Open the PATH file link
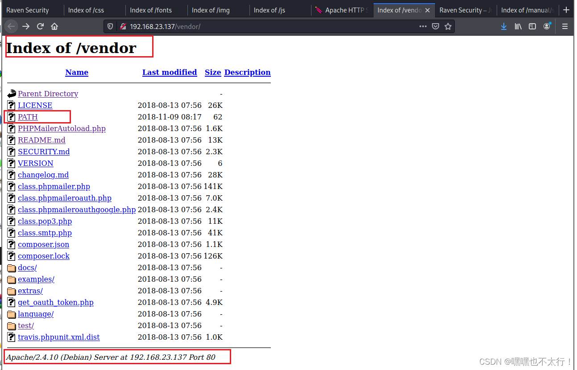577x370 pixels. click(x=28, y=117)
